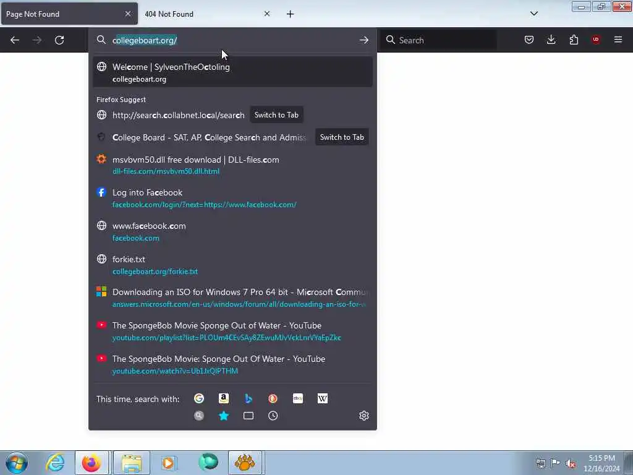Image resolution: width=633 pixels, height=475 pixels.
Task: Switch to the 404 Not Found tab
Action: [208, 14]
